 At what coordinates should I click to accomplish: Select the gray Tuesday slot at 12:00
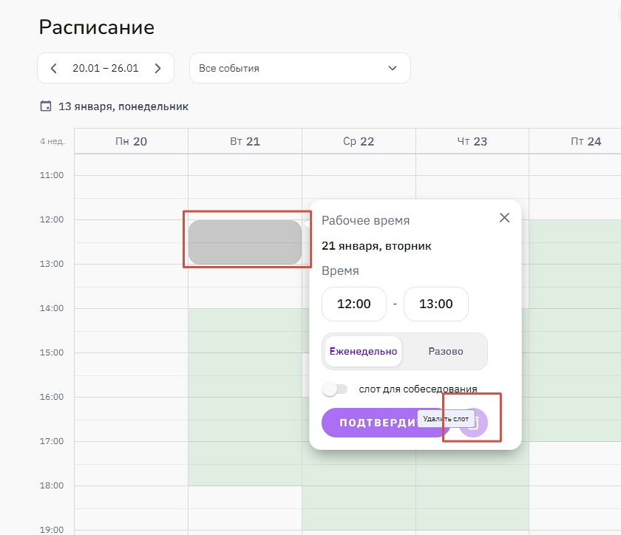click(245, 242)
